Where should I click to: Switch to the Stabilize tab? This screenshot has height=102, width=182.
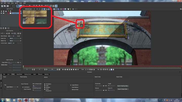coord(47,74)
